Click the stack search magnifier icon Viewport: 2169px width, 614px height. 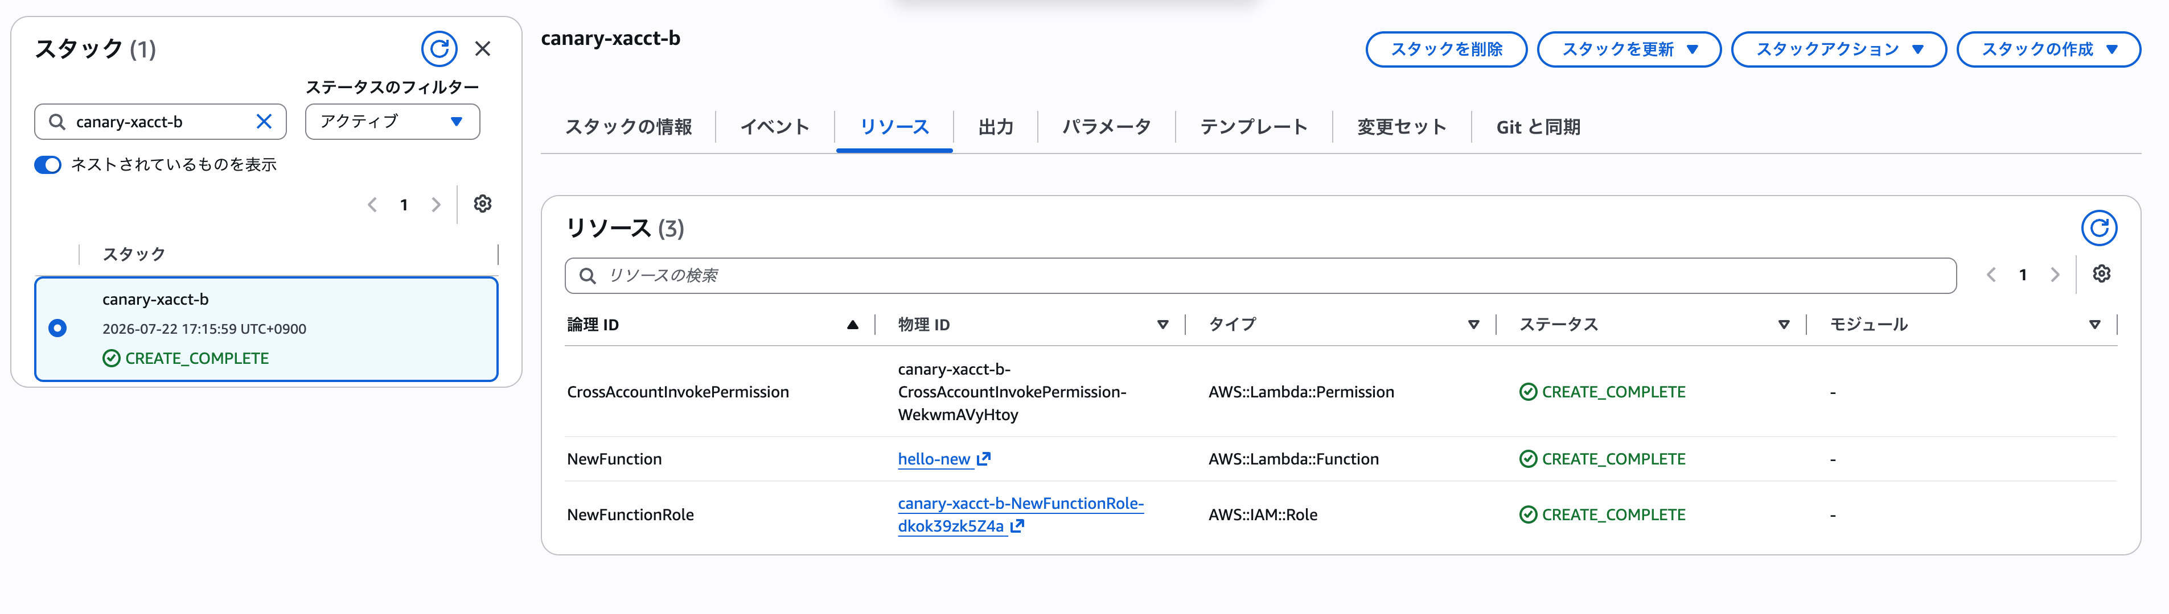pyautogui.click(x=57, y=122)
